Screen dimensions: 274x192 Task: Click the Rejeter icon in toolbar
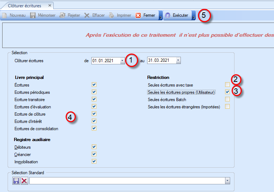62,15
